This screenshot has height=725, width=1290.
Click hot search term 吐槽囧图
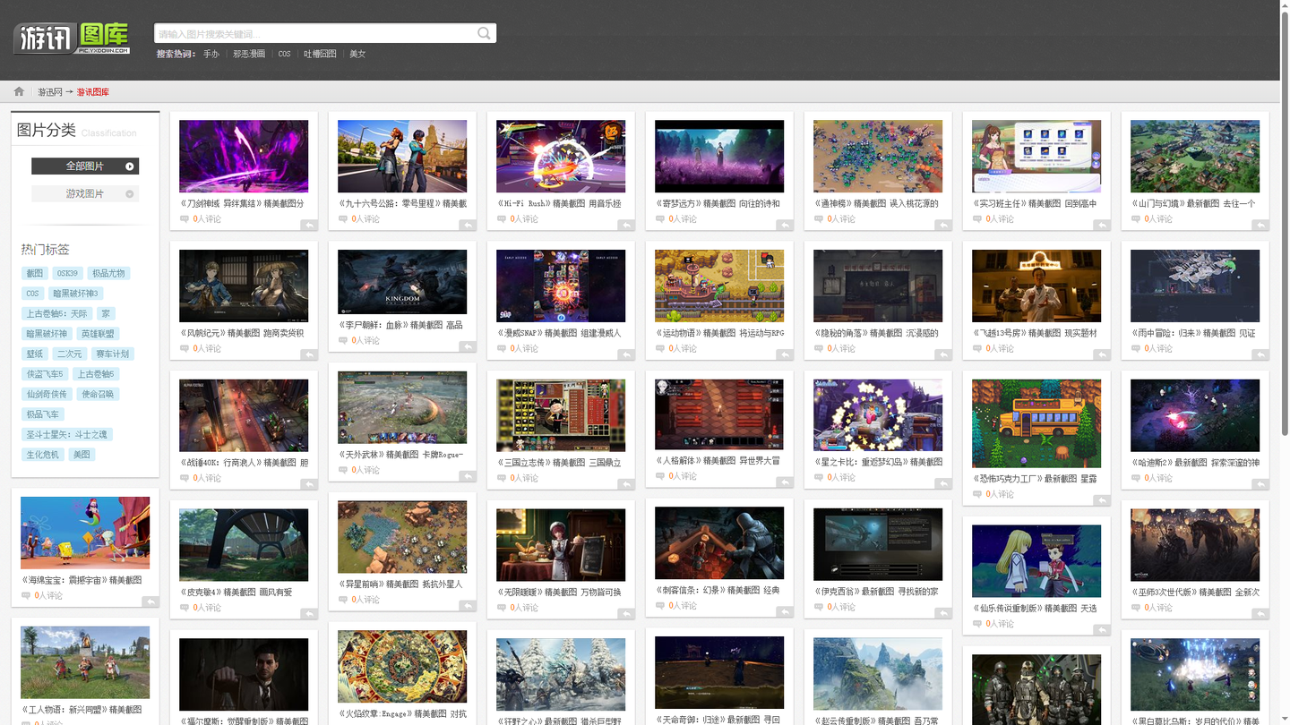pyautogui.click(x=320, y=55)
